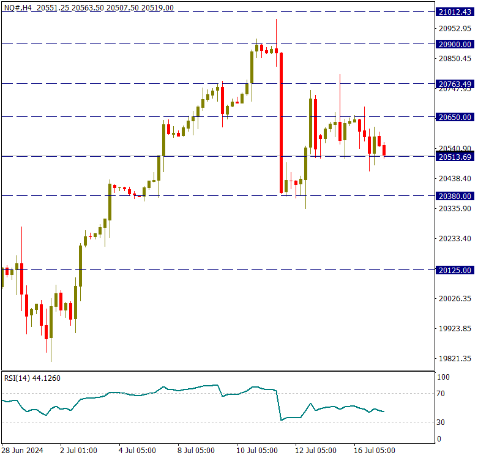
Task: Click the 19821.35 price axis value
Action: pyautogui.click(x=455, y=359)
